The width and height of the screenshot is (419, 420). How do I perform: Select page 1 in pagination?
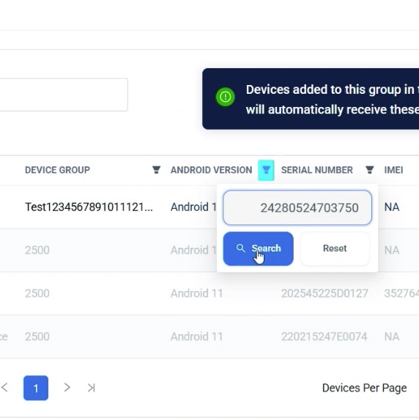tap(36, 388)
